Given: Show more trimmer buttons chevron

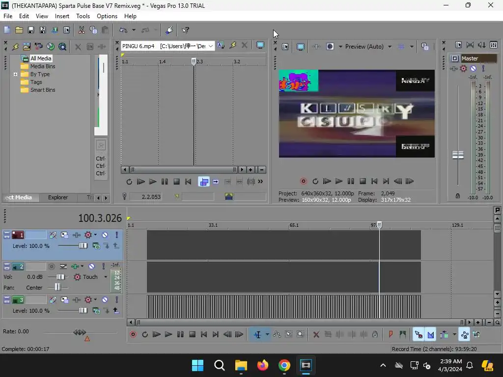Looking at the screenshot, I should tap(260, 182).
